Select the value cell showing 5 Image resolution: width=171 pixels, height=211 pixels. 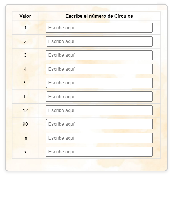(x=25, y=83)
